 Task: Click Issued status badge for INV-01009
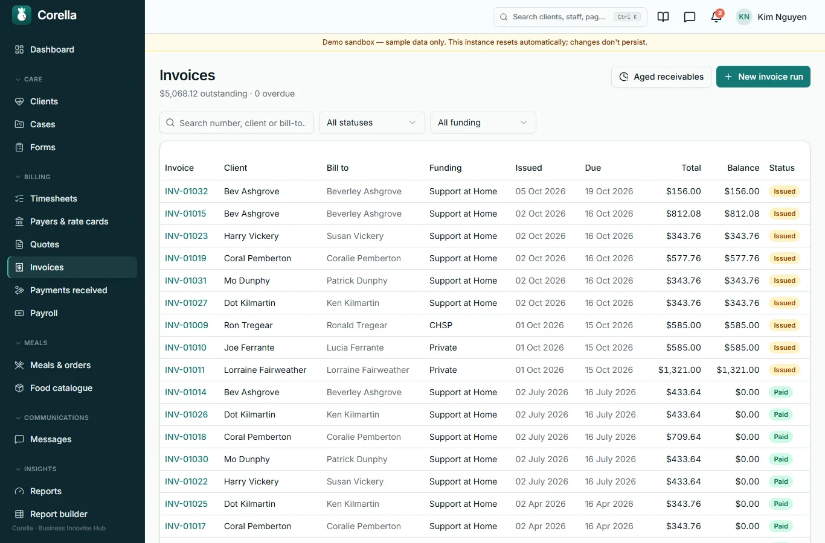point(785,325)
